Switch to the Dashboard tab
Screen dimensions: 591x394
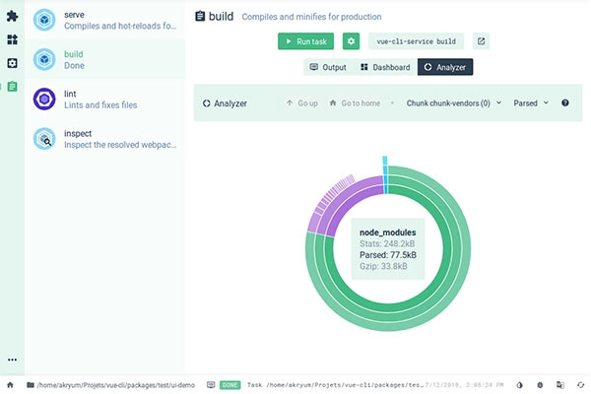[384, 67]
